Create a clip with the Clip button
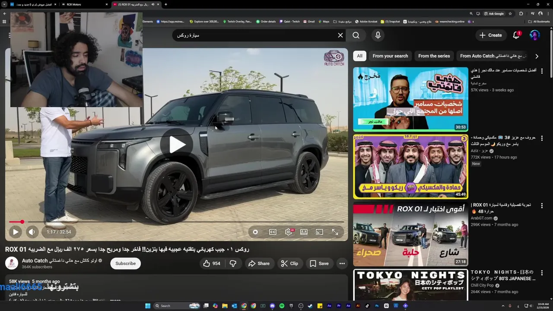This screenshot has width=553, height=311. 289,263
